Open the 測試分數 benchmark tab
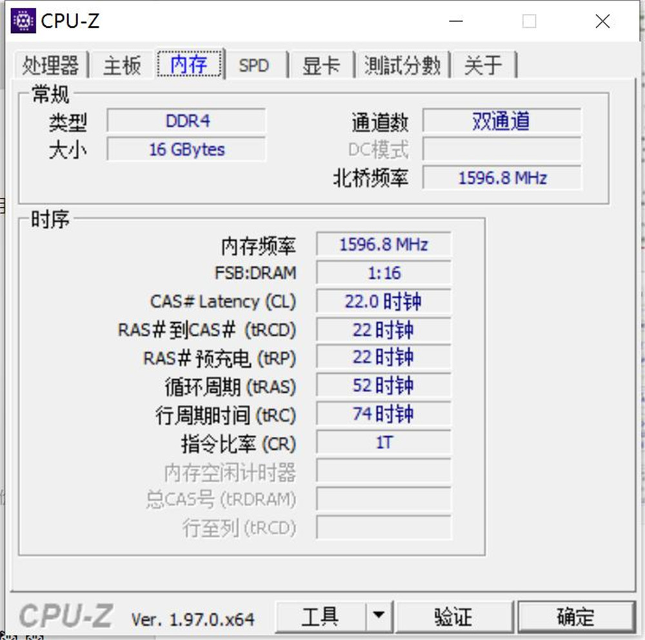The height and width of the screenshot is (640, 645). point(402,65)
